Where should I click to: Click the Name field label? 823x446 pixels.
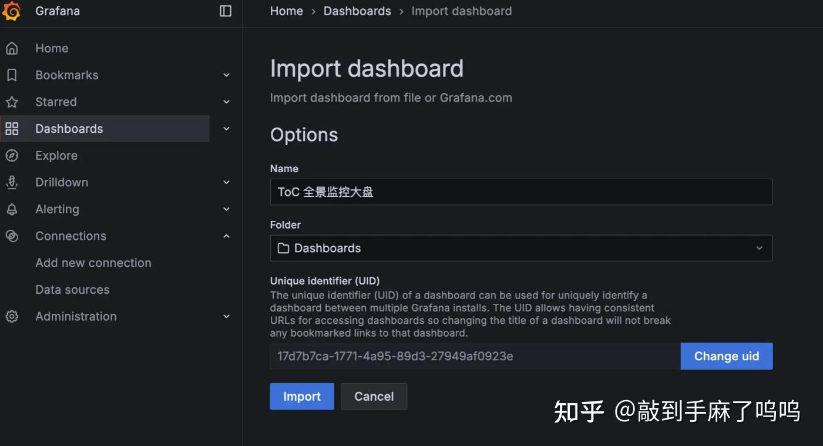(x=284, y=169)
